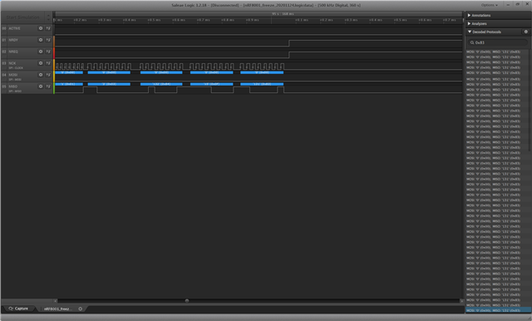
Task: Open Decoded Protocols settings gear
Action: tap(526, 32)
